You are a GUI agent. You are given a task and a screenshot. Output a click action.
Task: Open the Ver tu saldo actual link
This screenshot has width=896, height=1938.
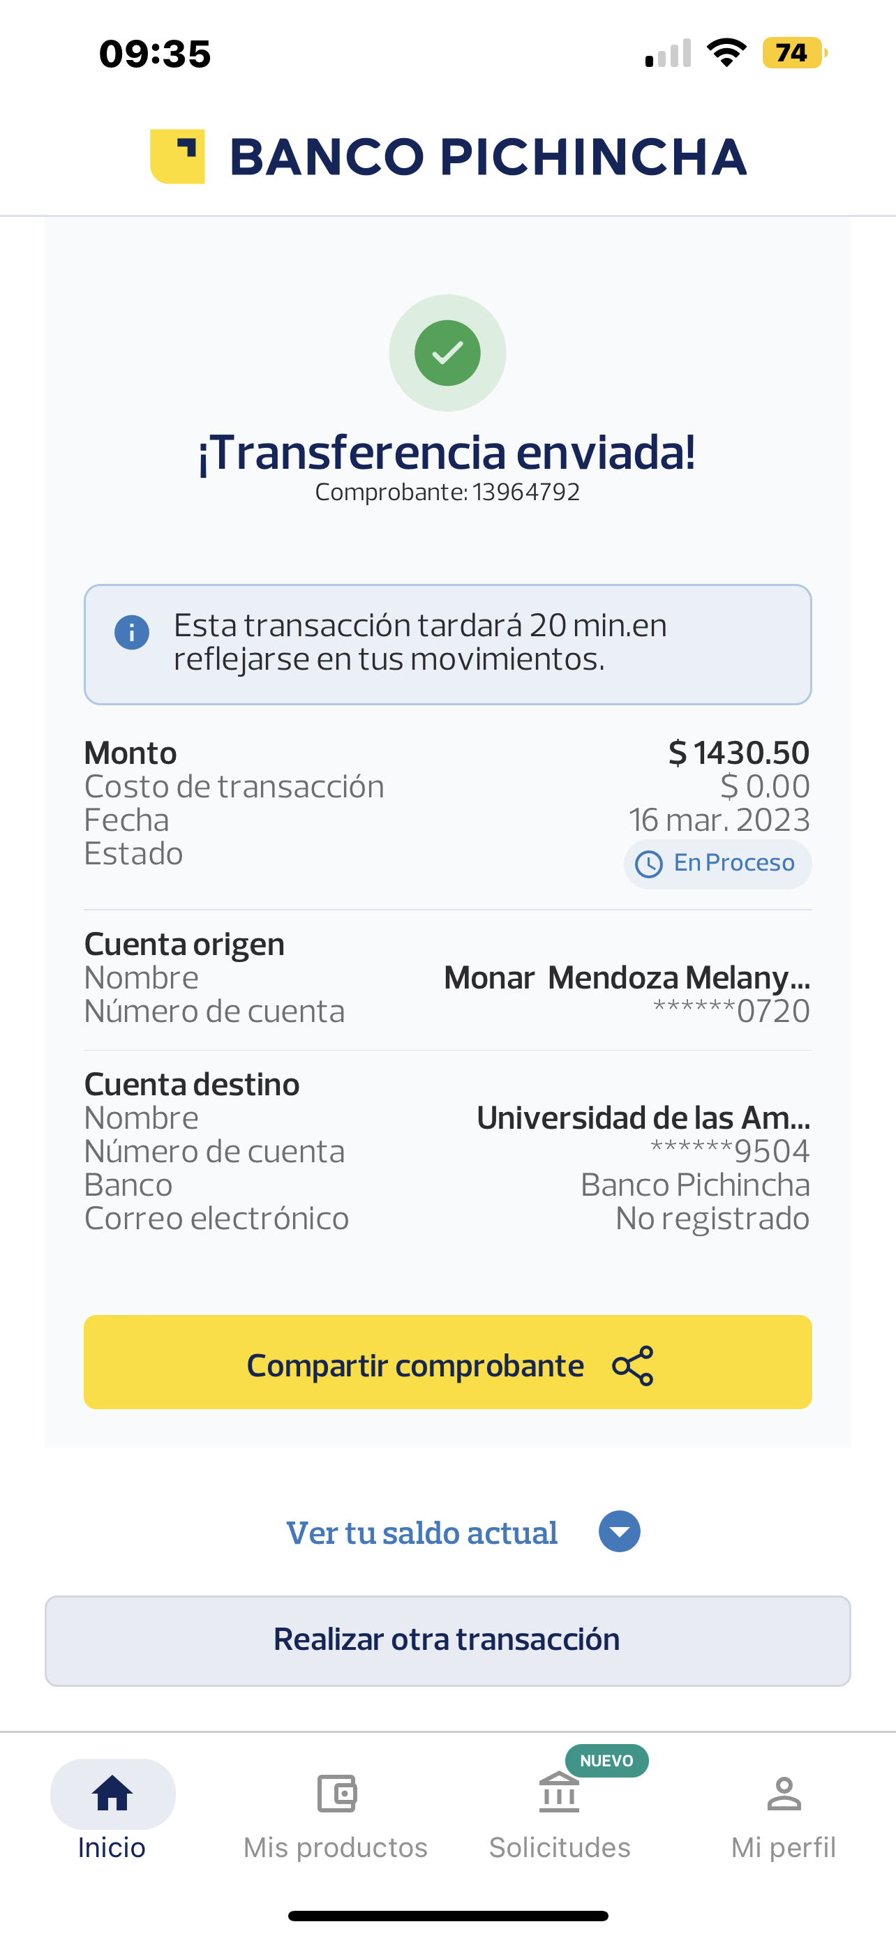coord(422,1533)
